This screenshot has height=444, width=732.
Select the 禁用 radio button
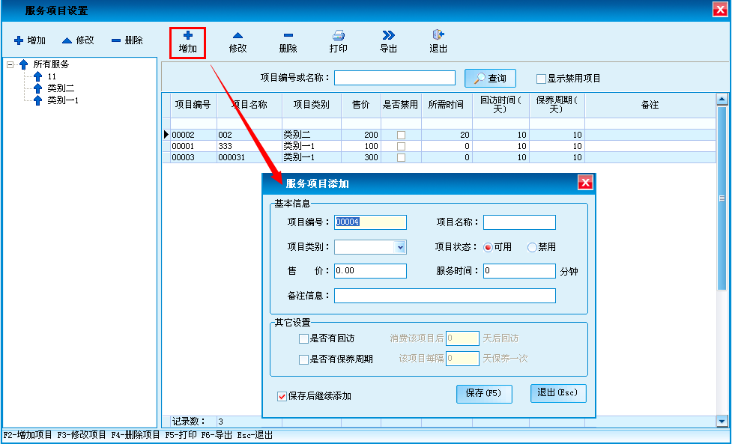(532, 247)
